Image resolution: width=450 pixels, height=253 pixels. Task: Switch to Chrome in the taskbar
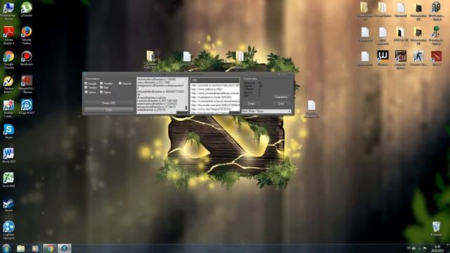tap(50, 248)
